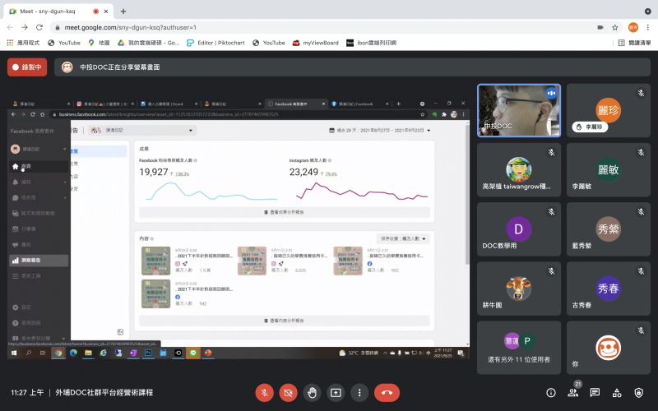Screen dimensions: 658x411
Task: Click Windows Start in shared taskbar
Action: coord(13,353)
